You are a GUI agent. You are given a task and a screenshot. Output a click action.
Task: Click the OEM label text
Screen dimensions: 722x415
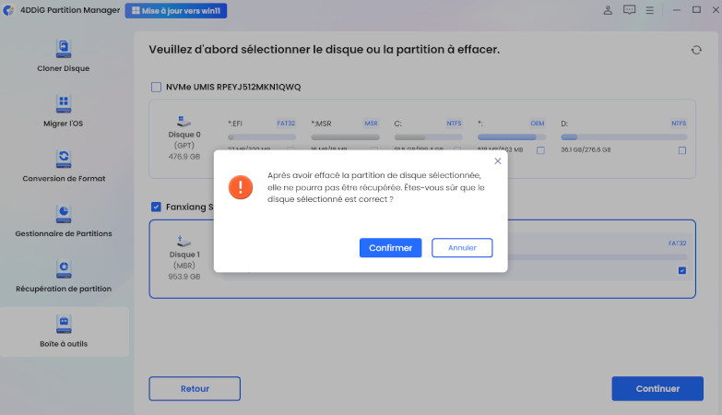tap(538, 123)
